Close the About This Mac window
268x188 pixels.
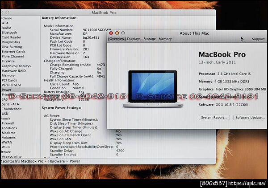111,33
